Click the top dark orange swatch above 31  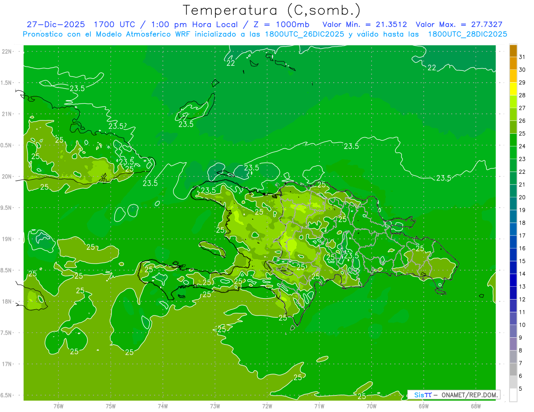(513, 51)
